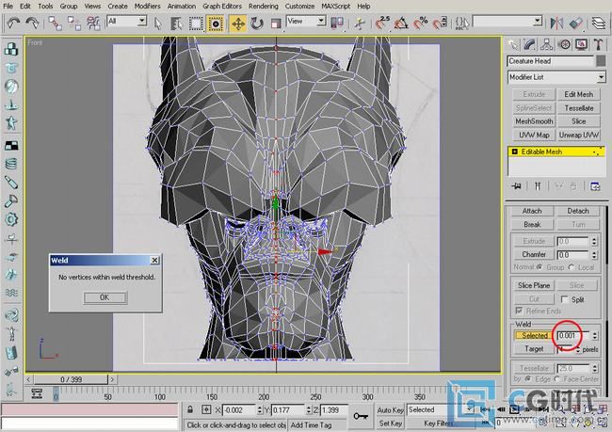The width and height of the screenshot is (612, 432).
Task: Switch to the Display command panel tab
Action: pyautogui.click(x=582, y=44)
